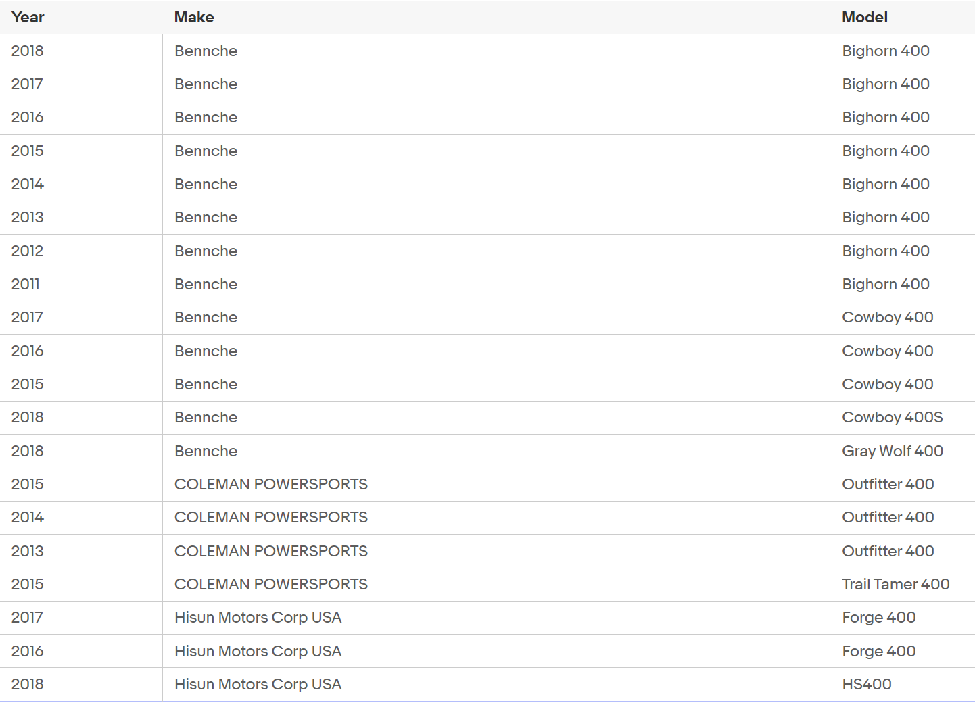Click the Bighorn 400 model for 2018
This screenshot has height=705, width=975.
pos(886,51)
